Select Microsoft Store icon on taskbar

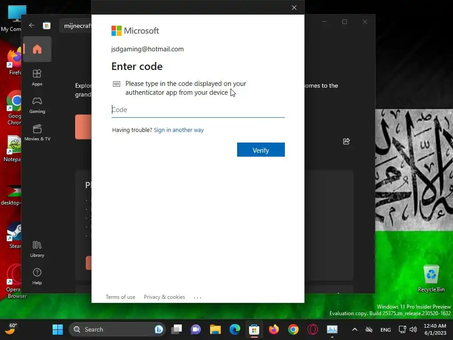coord(254,329)
